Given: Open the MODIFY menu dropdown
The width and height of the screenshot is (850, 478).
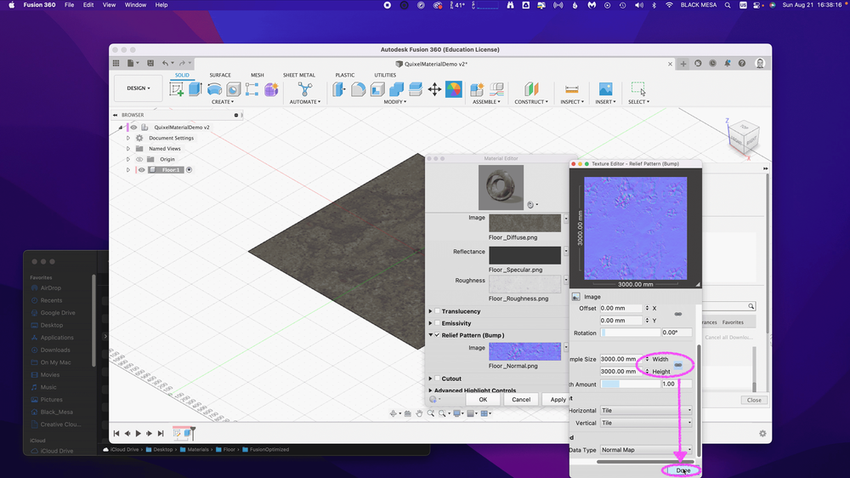Looking at the screenshot, I should click(394, 102).
